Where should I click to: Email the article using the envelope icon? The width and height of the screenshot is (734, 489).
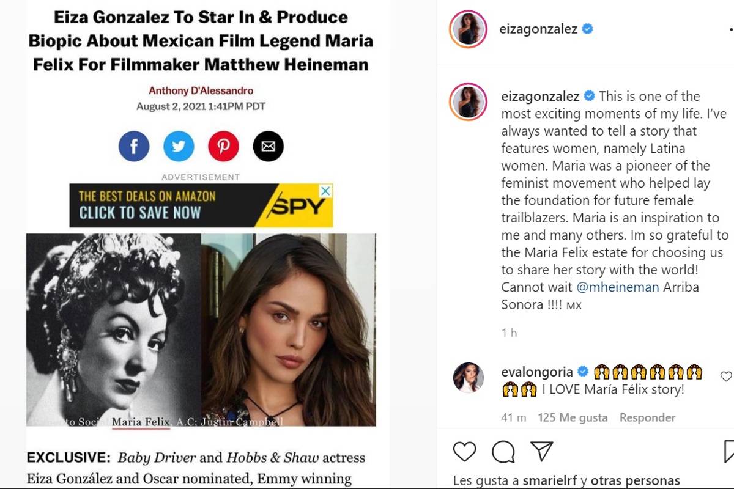(268, 146)
